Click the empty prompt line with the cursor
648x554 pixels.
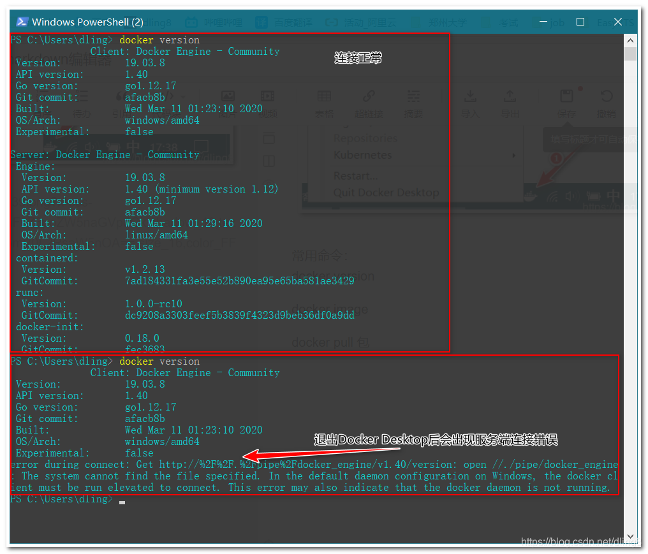pyautogui.click(x=68, y=499)
